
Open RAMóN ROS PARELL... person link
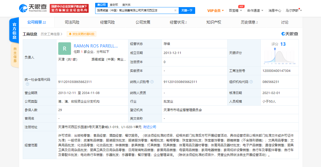(96, 46)
